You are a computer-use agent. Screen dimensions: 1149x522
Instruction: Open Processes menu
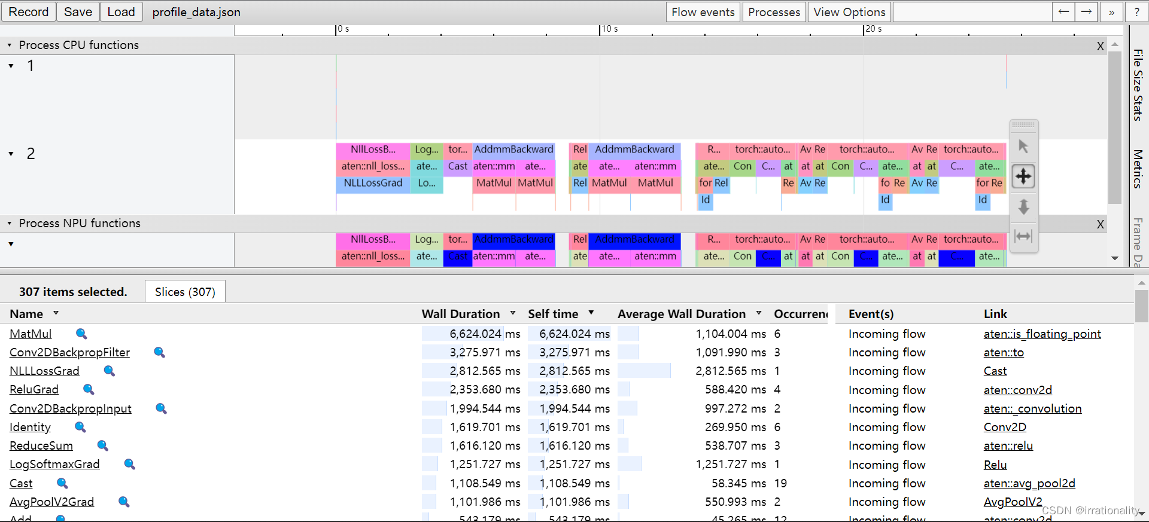point(774,12)
